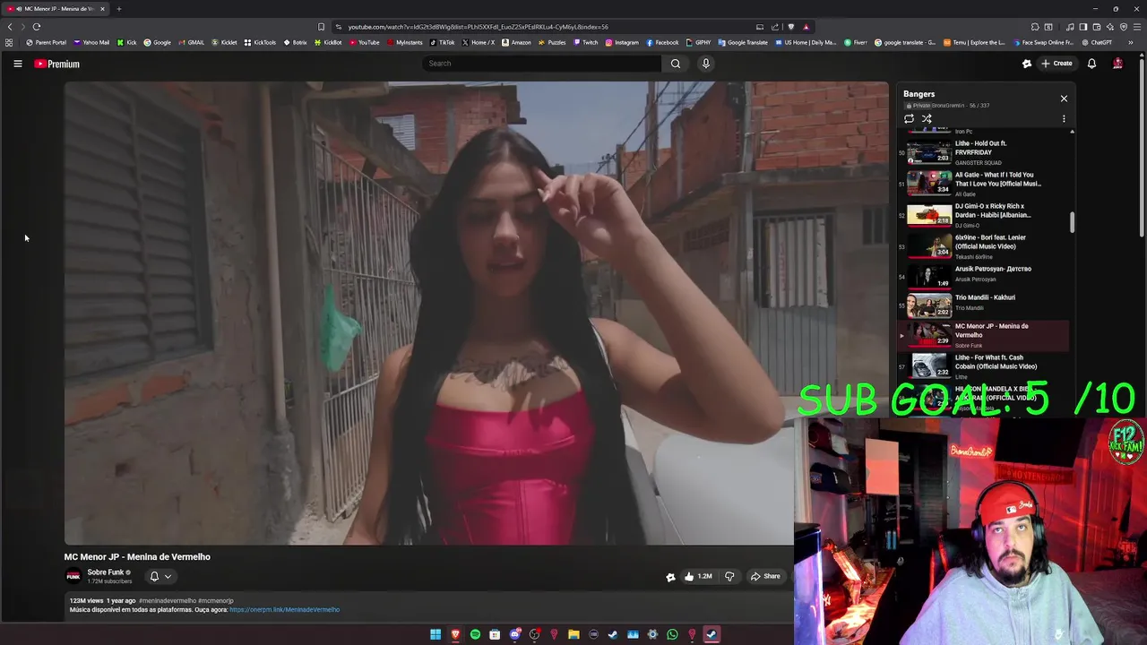
Task: Dislike the video with thumbs down
Action: pyautogui.click(x=729, y=576)
